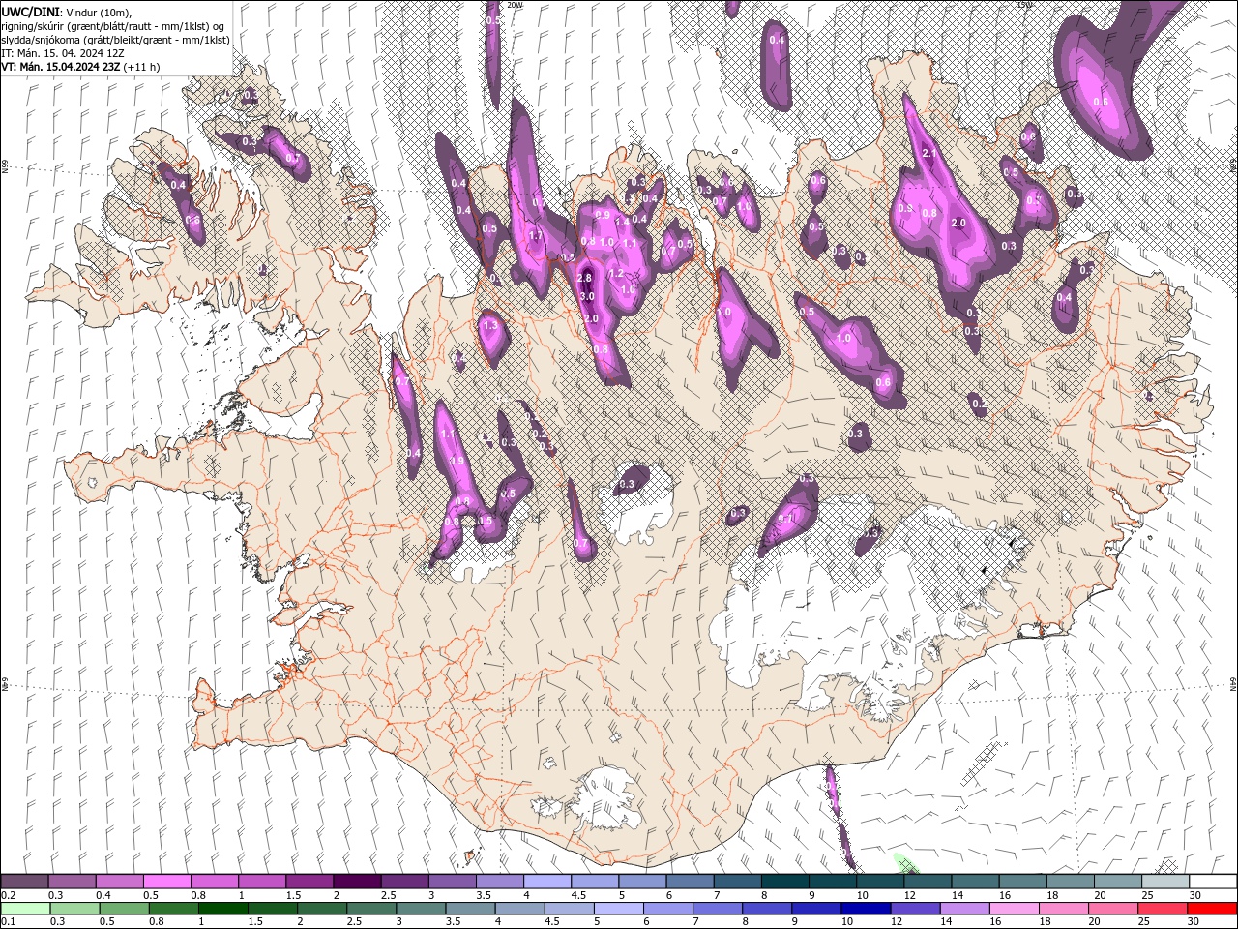
Task: Pick snow scale swatch between 12 and 14
Action: pyautogui.click(x=928, y=882)
